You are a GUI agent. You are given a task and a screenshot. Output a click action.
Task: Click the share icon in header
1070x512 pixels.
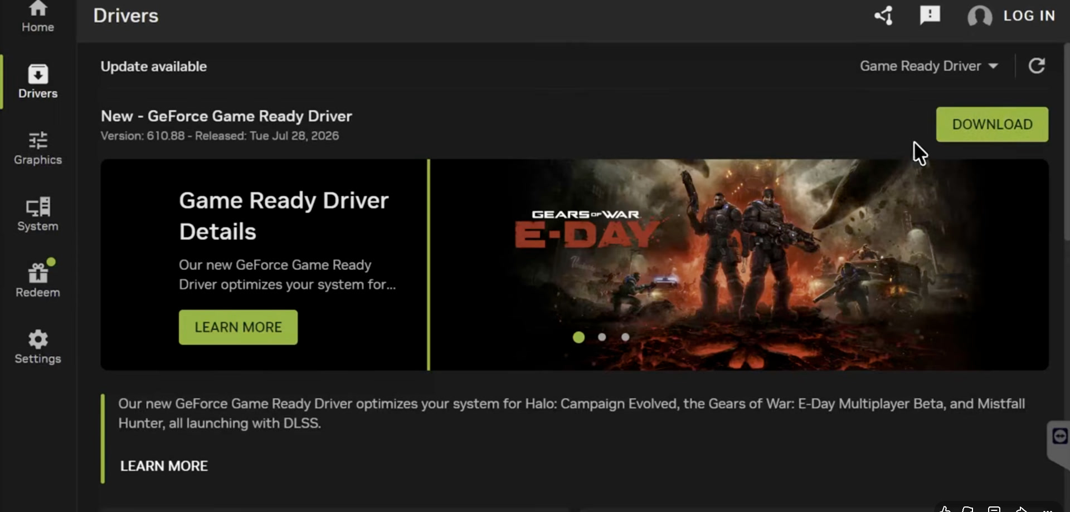884,16
